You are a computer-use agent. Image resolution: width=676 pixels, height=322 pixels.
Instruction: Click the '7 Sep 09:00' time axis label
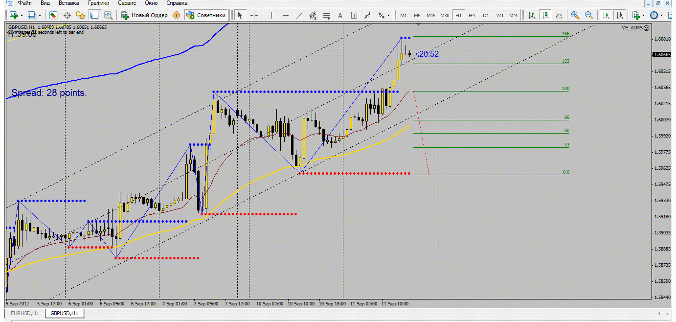click(x=205, y=303)
